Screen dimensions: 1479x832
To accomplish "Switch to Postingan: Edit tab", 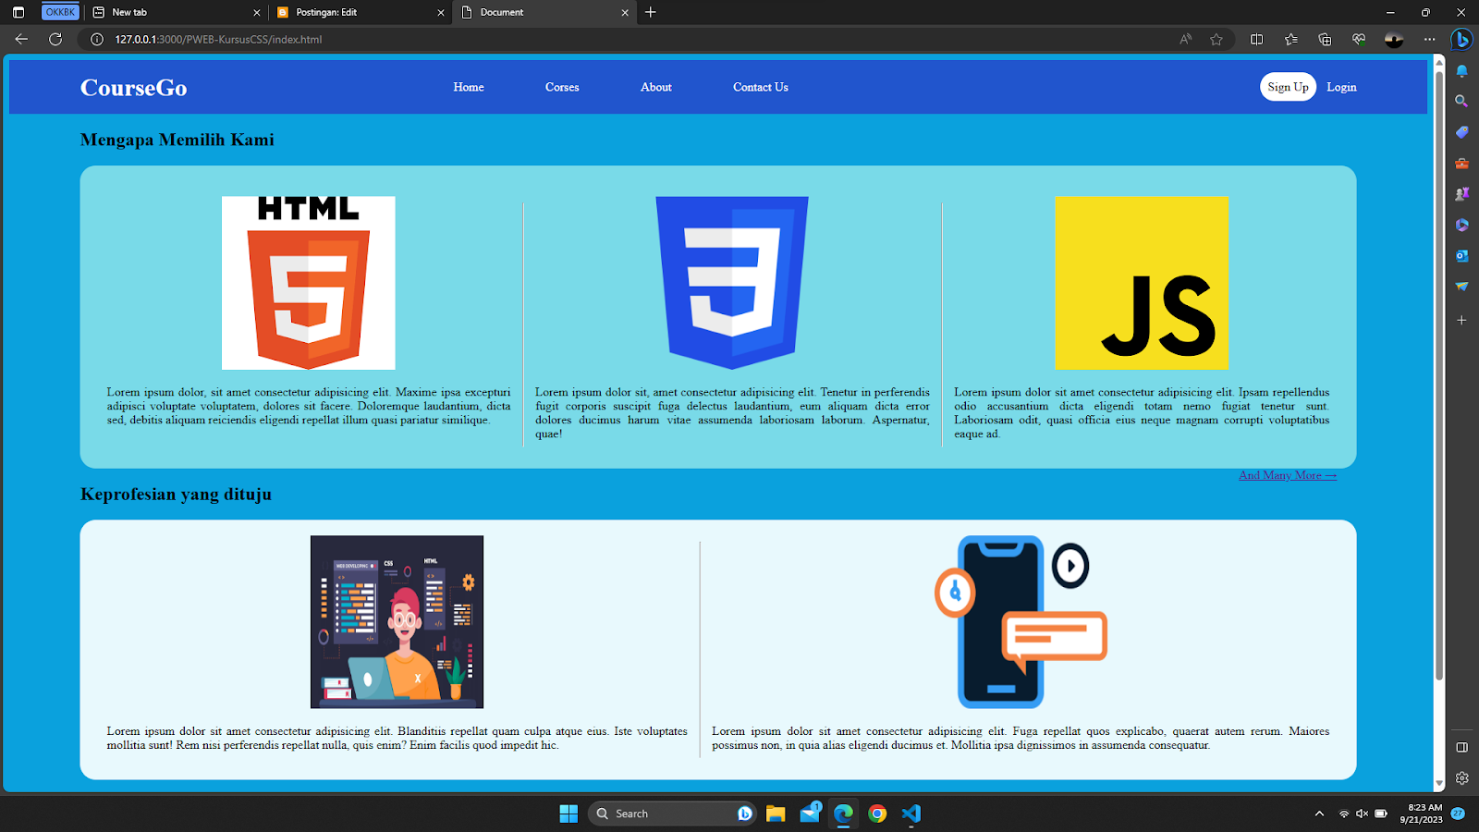I will (x=361, y=12).
